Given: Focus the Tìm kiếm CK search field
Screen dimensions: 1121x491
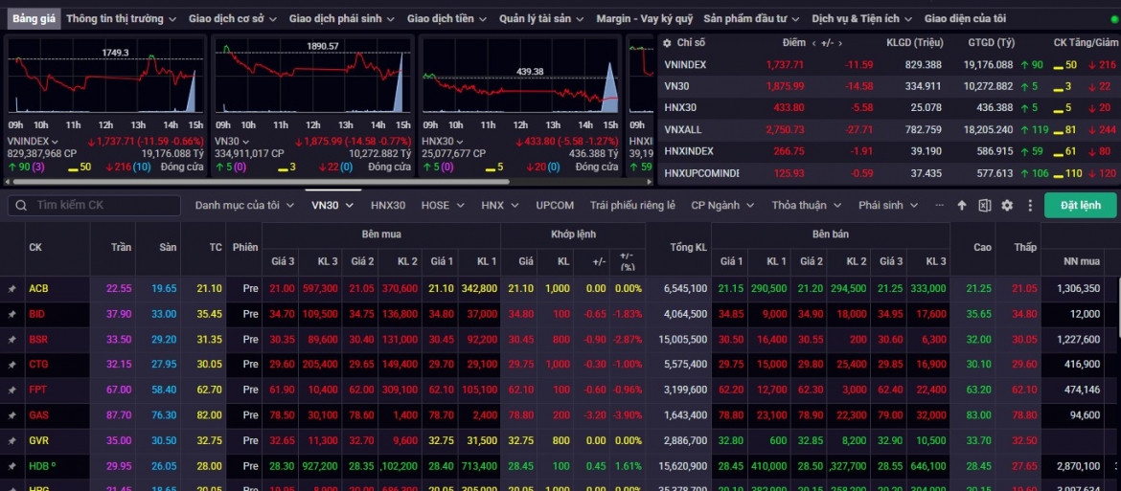Looking at the screenshot, I should click(94, 205).
